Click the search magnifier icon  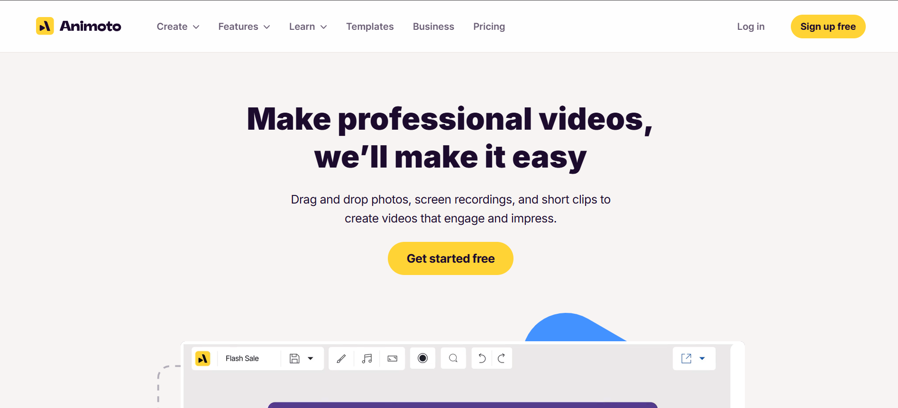(453, 358)
